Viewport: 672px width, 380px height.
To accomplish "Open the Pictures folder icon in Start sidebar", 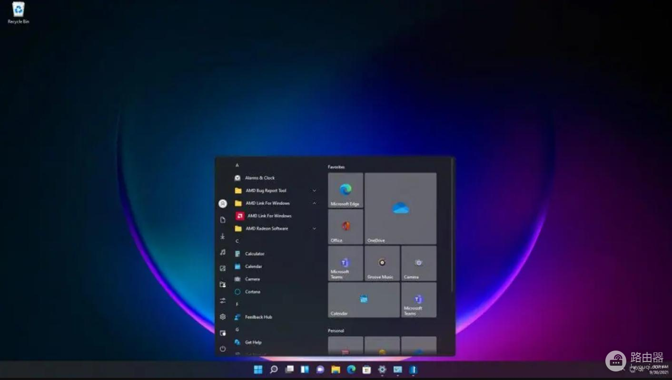I will 222,268.
